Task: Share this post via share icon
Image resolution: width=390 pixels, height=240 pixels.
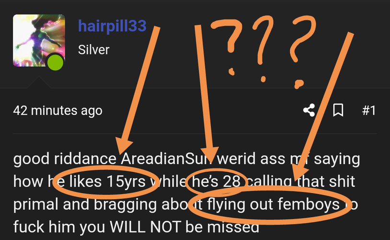Action: click(x=309, y=110)
